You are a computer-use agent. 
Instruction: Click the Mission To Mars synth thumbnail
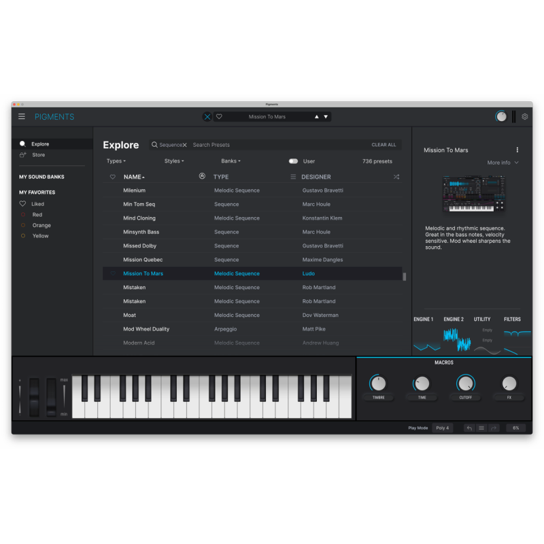coord(473,194)
